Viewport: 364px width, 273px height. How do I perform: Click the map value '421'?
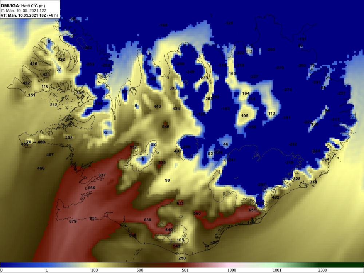pos(46,75)
